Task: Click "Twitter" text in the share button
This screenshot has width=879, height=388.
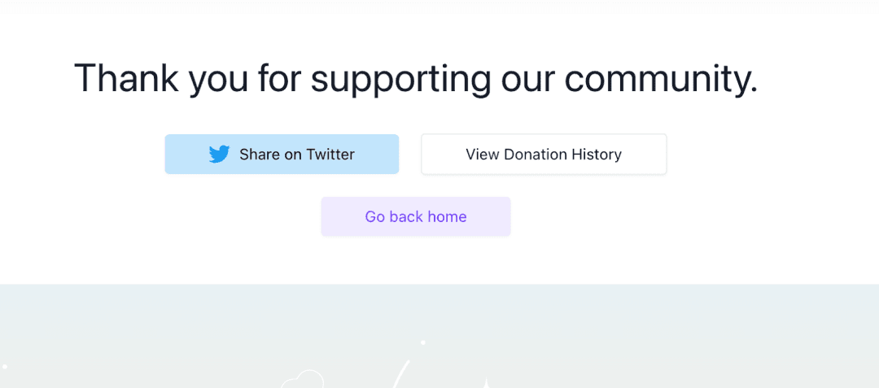Action: pos(330,155)
